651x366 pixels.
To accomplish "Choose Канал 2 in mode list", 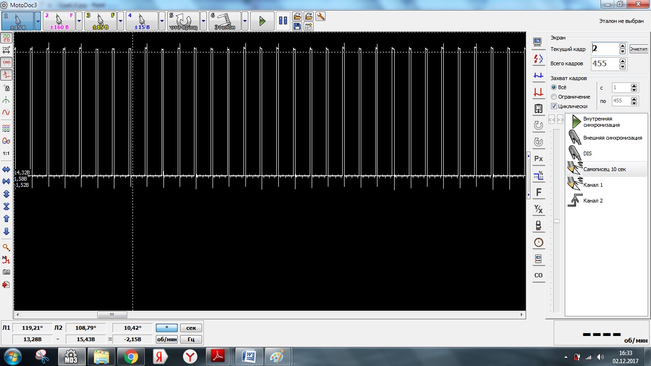I will point(606,201).
